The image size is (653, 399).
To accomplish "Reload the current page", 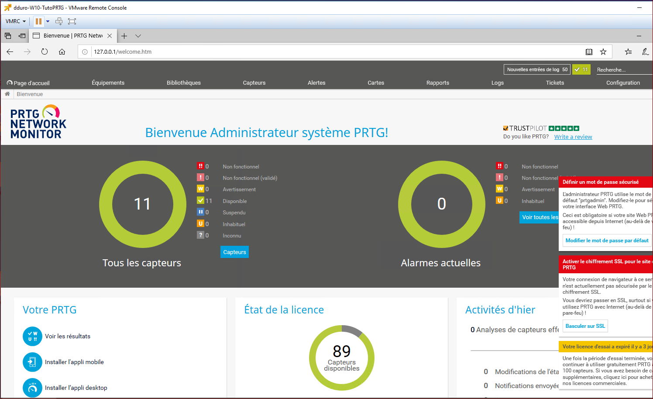I will pyautogui.click(x=45, y=52).
